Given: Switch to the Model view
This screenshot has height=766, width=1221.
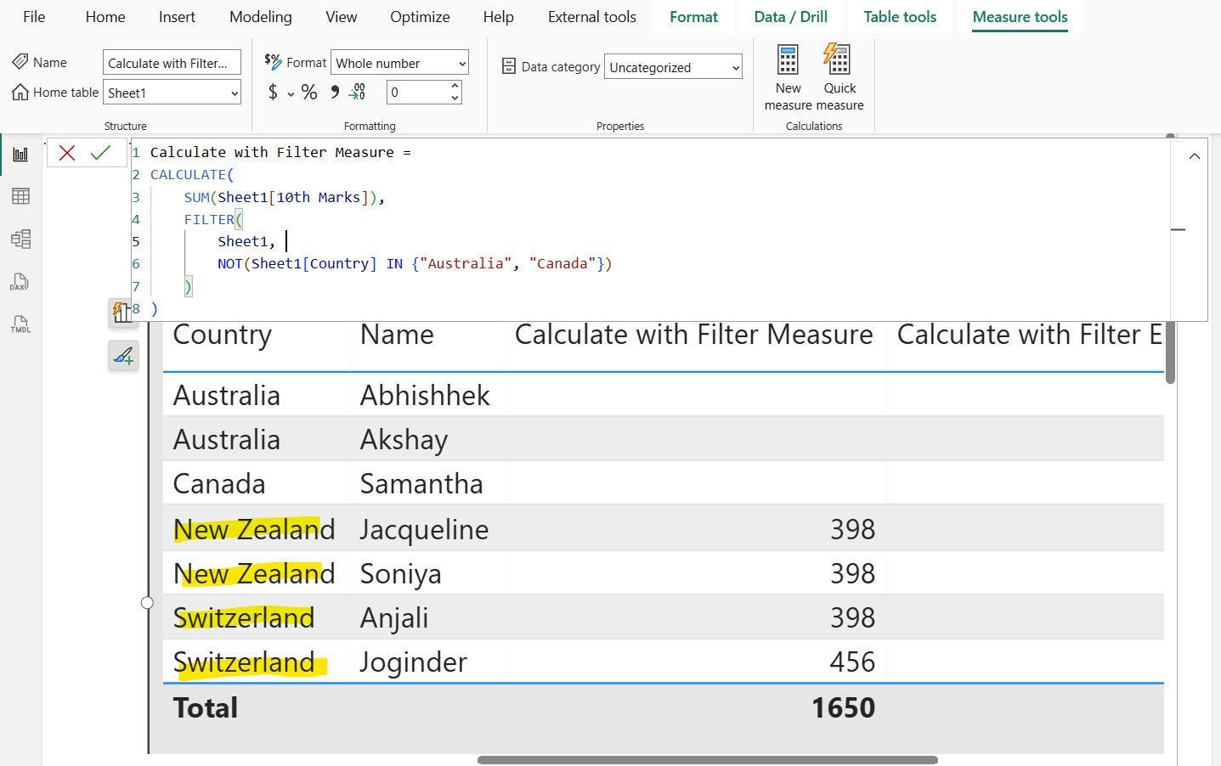Looking at the screenshot, I should (x=20, y=239).
